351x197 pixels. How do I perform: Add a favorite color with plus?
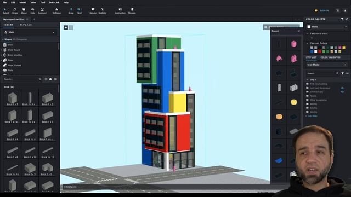pyautogui.click(x=312, y=38)
